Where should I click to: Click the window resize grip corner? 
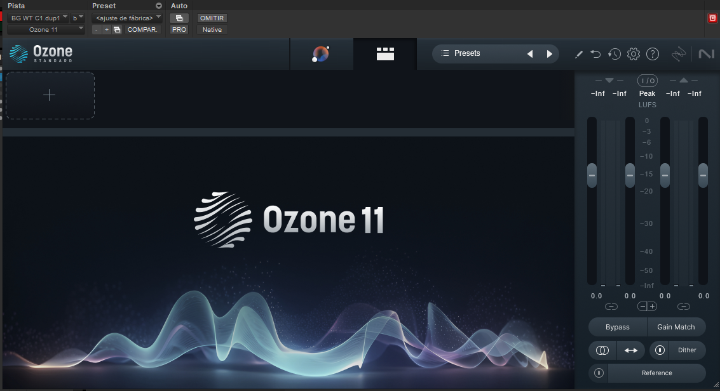(x=716, y=387)
